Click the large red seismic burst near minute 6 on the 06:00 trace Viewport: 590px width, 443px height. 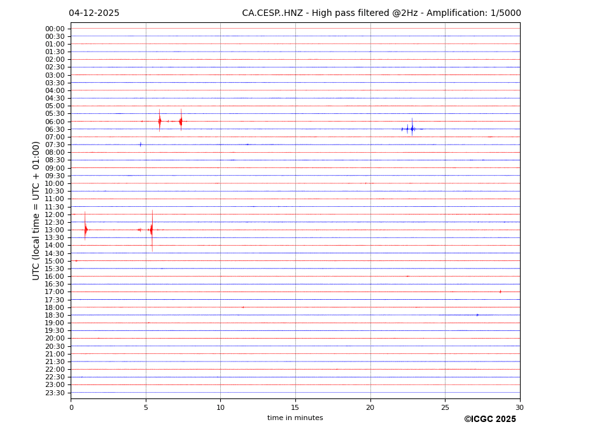point(160,121)
